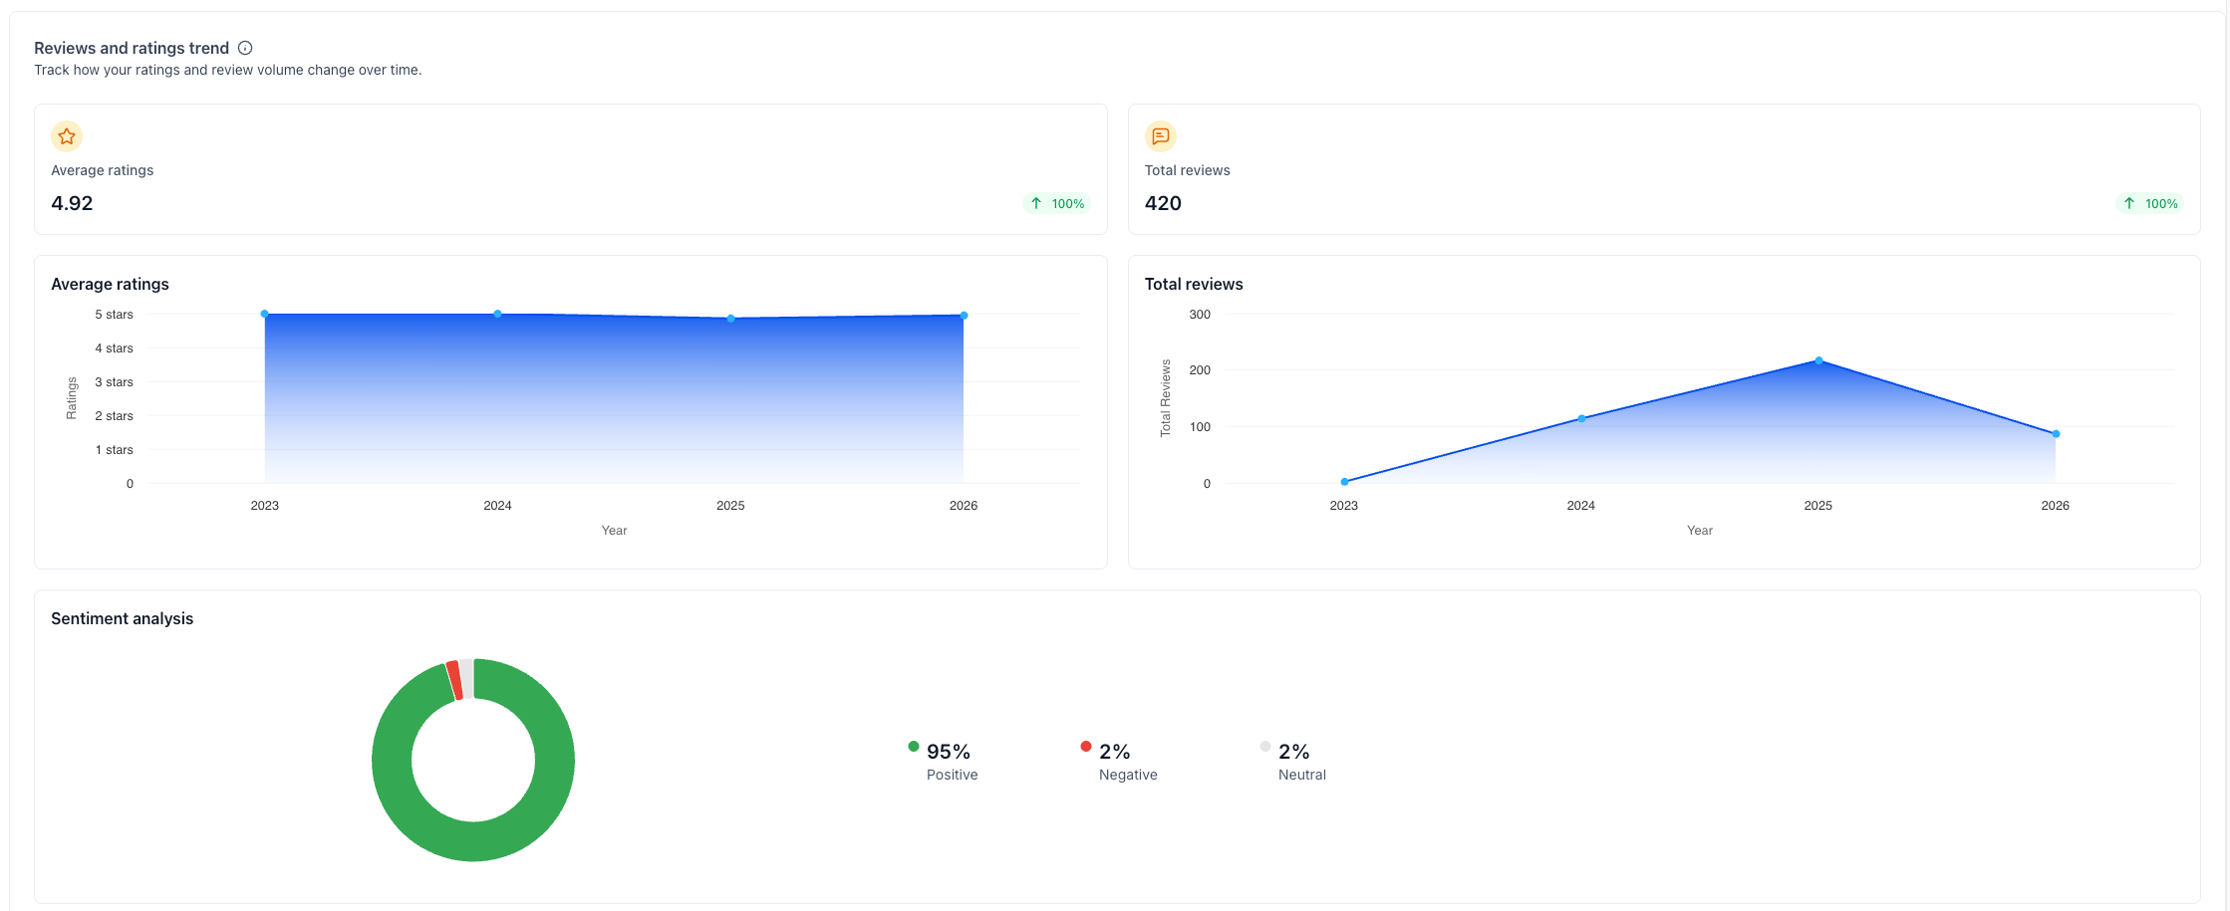Click the Reviews and ratings trend heading

click(x=132, y=48)
